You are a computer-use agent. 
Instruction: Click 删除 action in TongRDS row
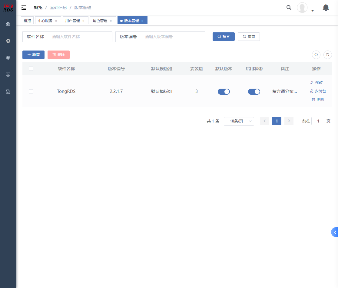pyautogui.click(x=318, y=100)
